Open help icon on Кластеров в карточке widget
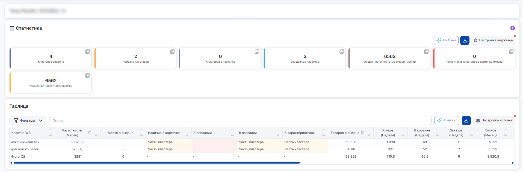This screenshot has width=523, height=172. (x=257, y=51)
